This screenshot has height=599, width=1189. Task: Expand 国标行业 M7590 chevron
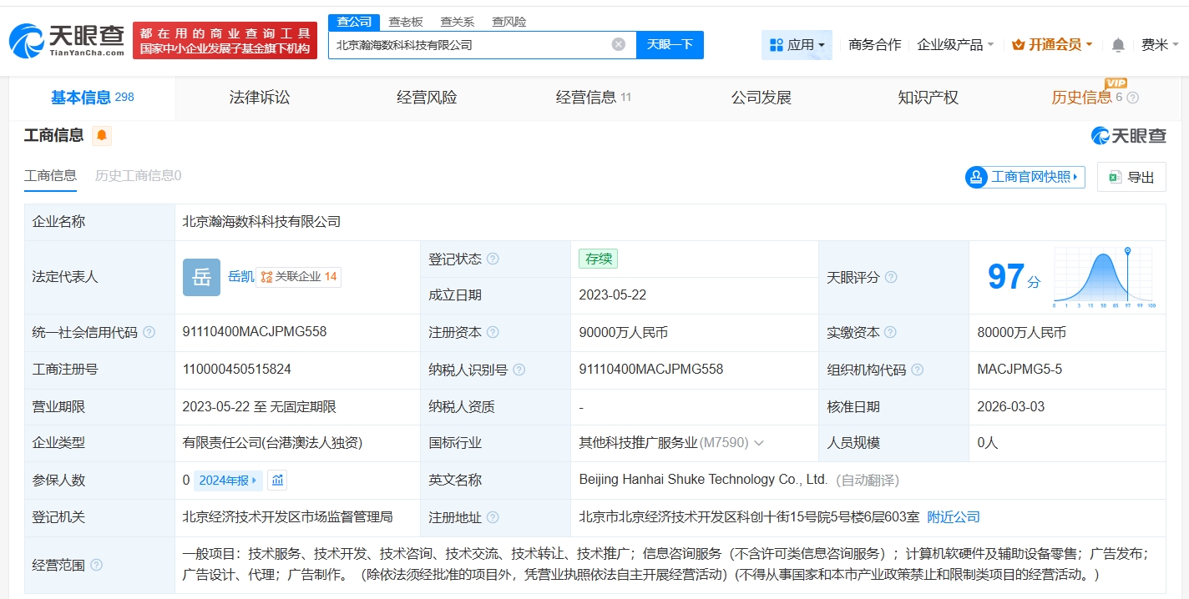pyautogui.click(x=759, y=444)
